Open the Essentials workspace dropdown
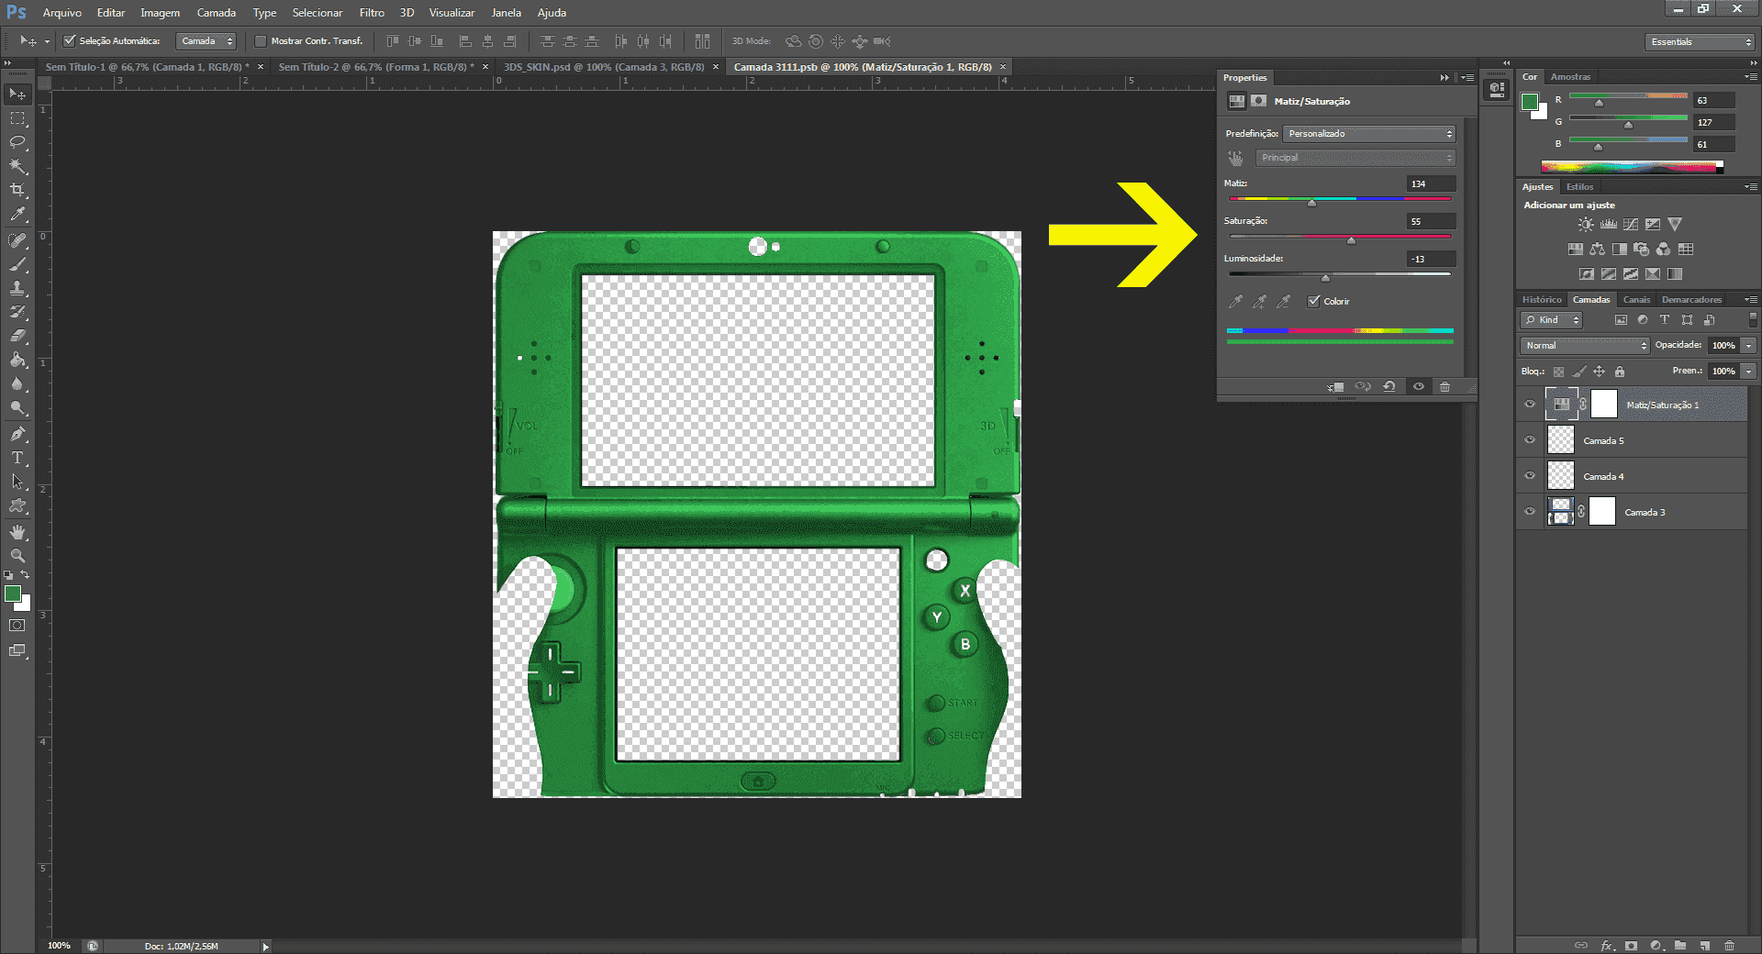 coord(1700,42)
